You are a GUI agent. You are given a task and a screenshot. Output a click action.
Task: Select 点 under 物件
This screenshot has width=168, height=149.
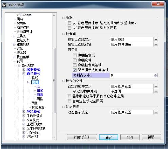pos(38,86)
